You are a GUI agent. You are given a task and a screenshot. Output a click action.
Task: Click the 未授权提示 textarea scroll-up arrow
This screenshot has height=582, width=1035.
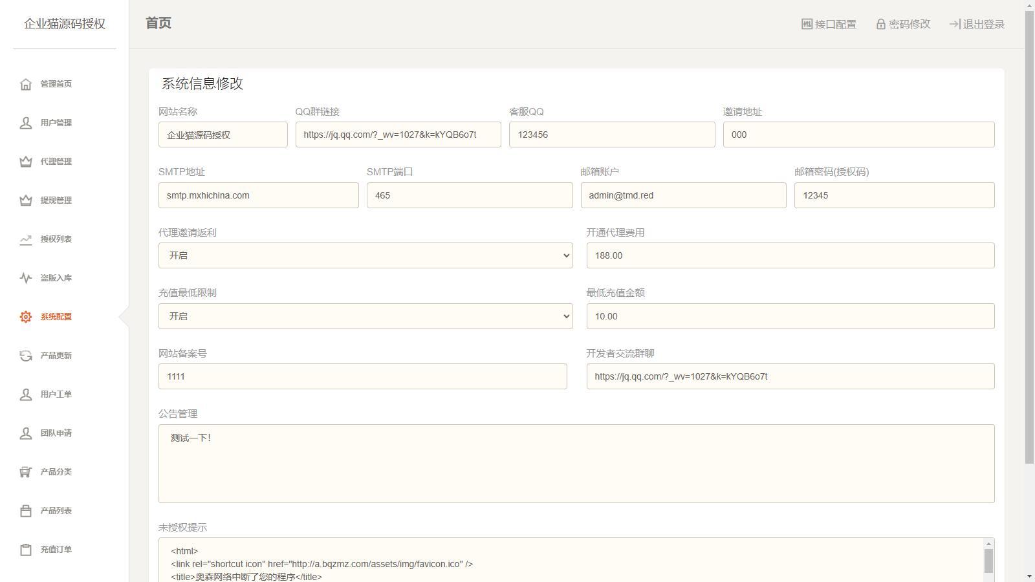(988, 543)
